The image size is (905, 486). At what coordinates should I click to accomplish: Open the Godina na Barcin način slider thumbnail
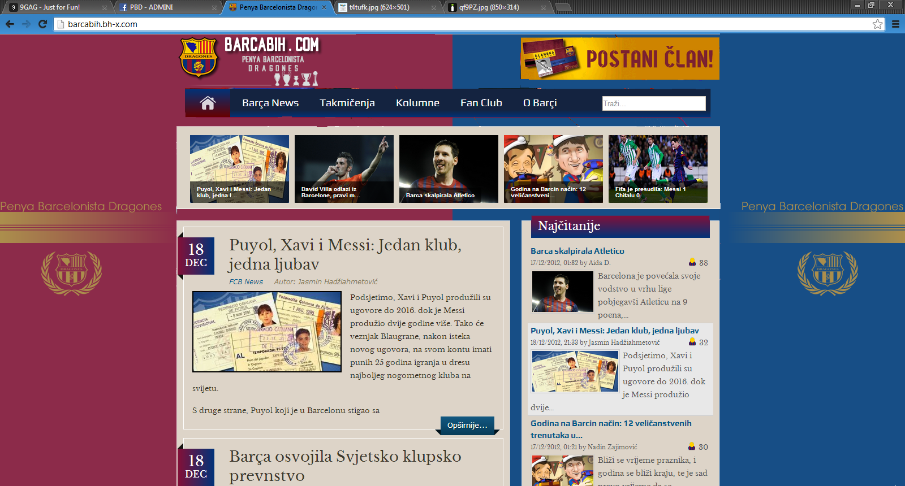click(x=553, y=169)
